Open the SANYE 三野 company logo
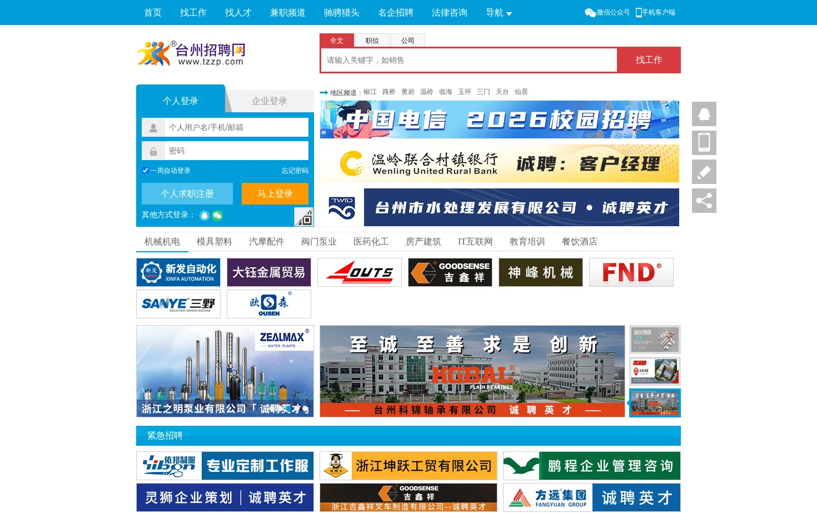 [178, 304]
